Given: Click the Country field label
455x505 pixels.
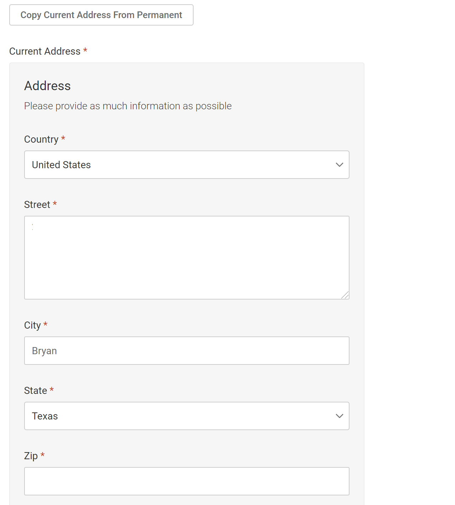Looking at the screenshot, I should tap(41, 139).
